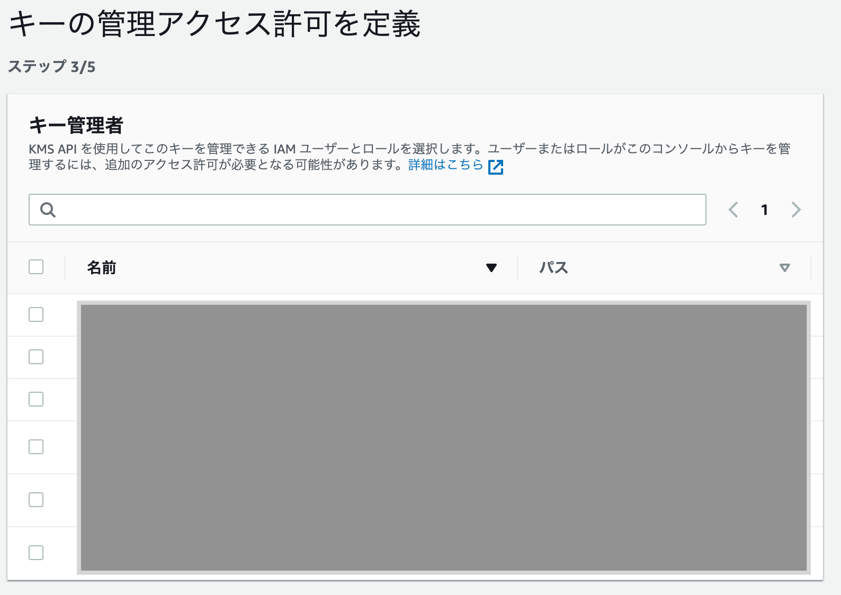Sort by パス column arrow
This screenshot has width=841, height=595.
tap(785, 268)
